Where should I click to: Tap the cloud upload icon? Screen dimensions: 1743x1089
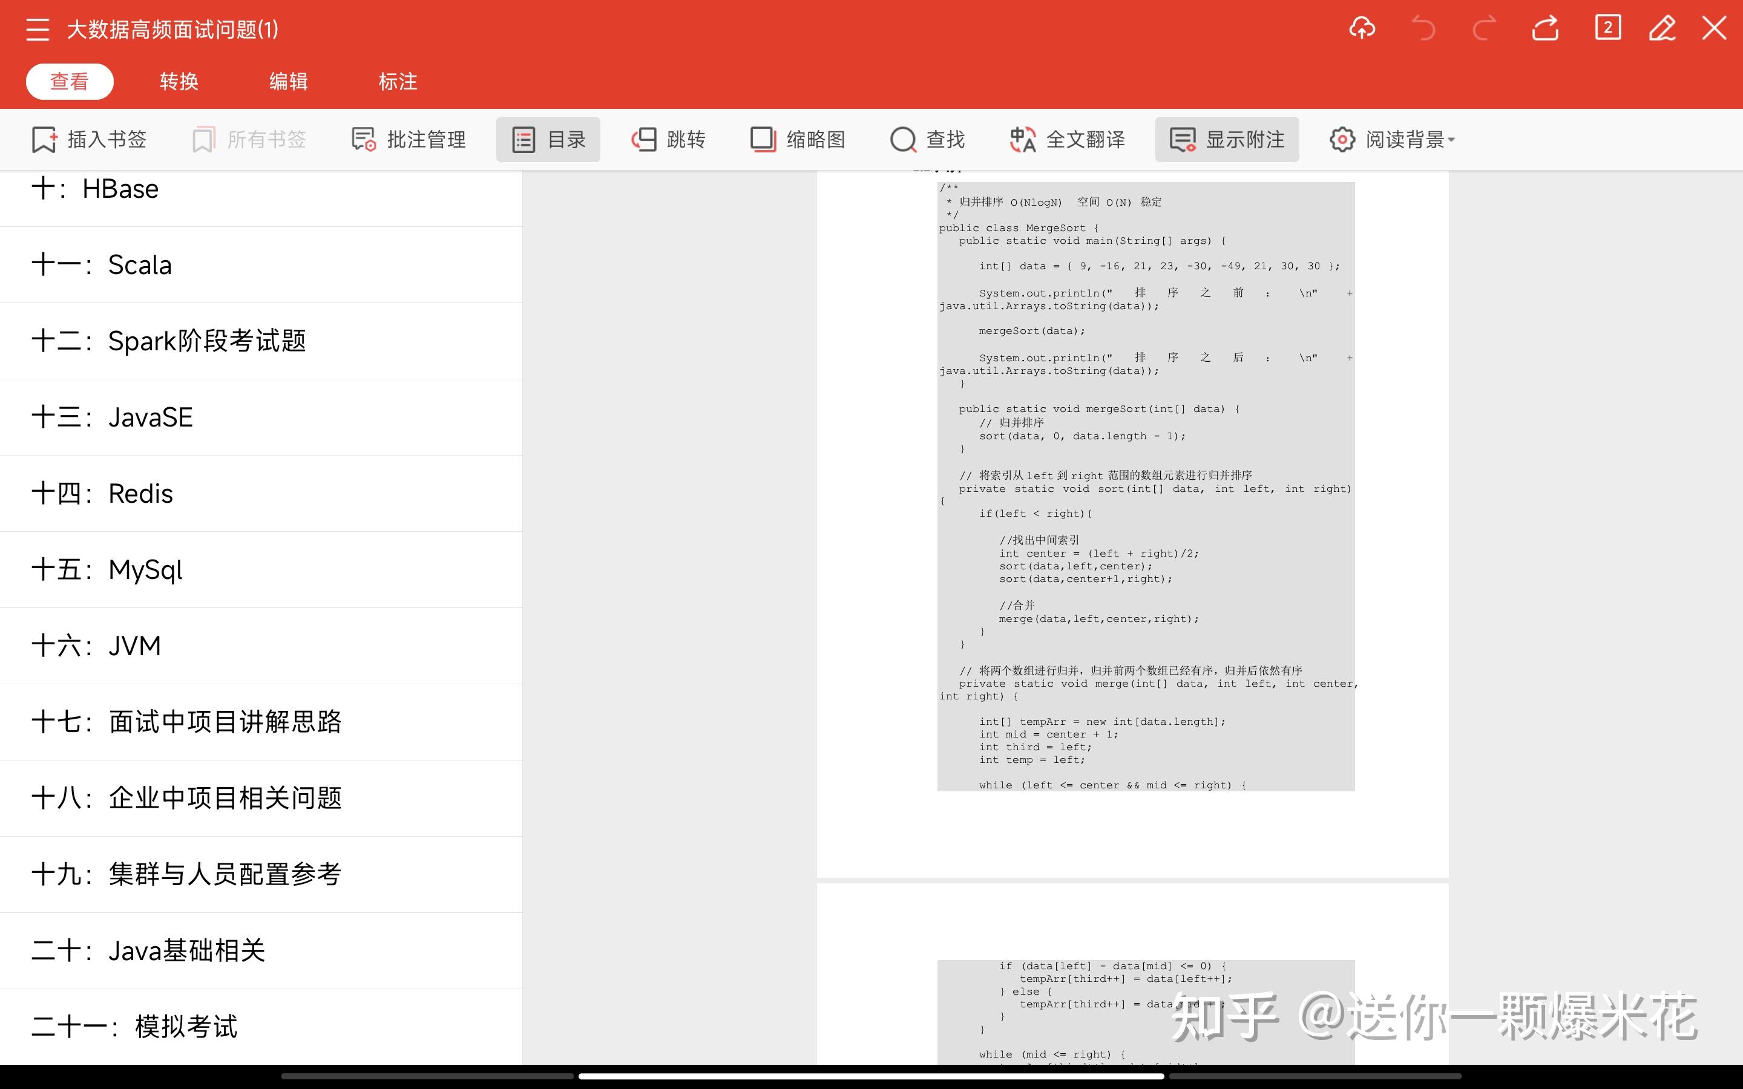tap(1361, 29)
